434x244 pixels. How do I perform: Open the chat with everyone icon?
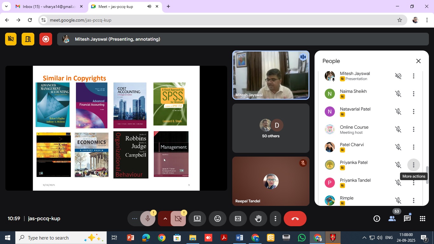pyautogui.click(x=407, y=219)
